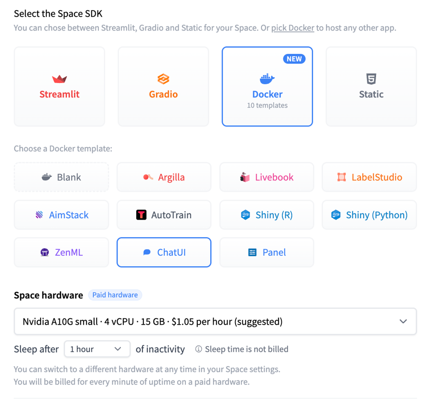
Task: Click the Static HTML5 shield icon
Action: coord(371,79)
